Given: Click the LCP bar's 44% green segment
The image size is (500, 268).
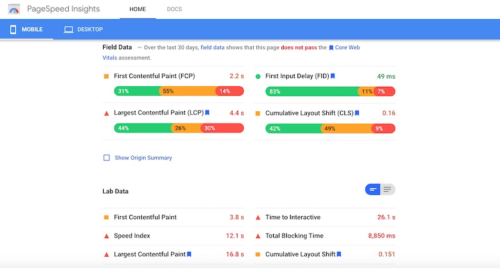Looking at the screenshot, I should point(142,128).
